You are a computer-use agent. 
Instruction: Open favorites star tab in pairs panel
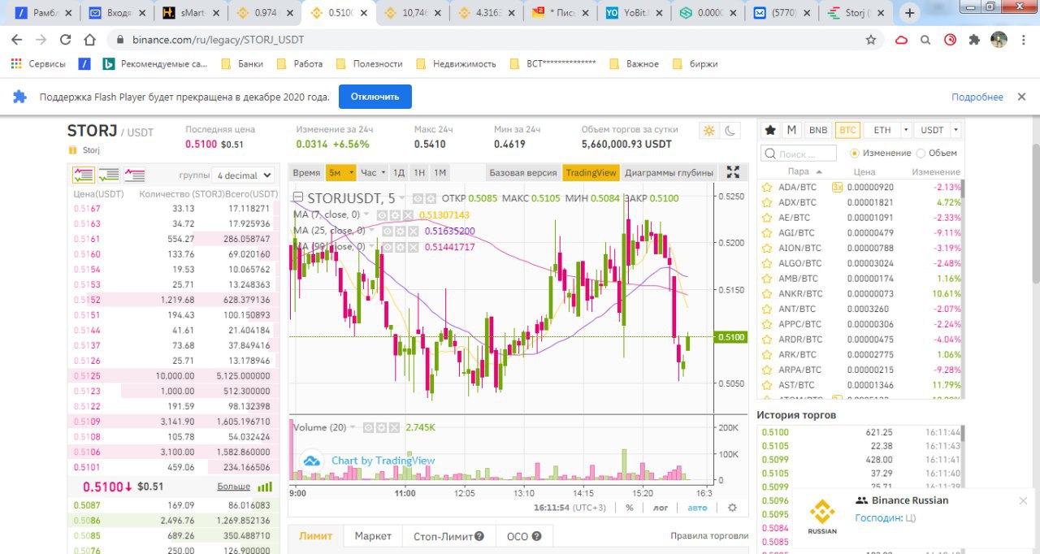point(770,130)
